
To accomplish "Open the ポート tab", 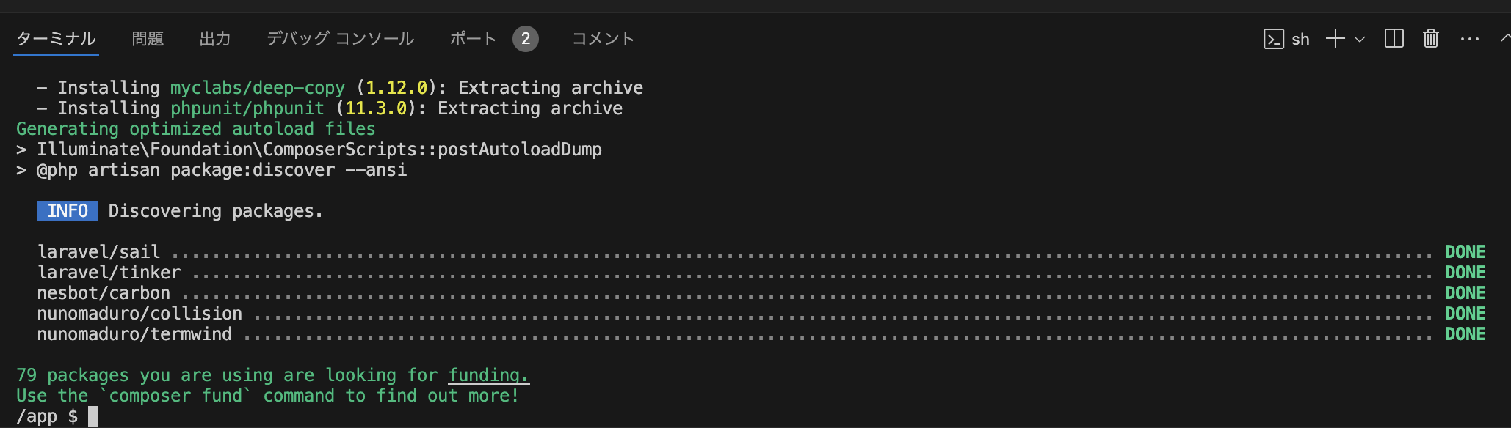I will (471, 39).
